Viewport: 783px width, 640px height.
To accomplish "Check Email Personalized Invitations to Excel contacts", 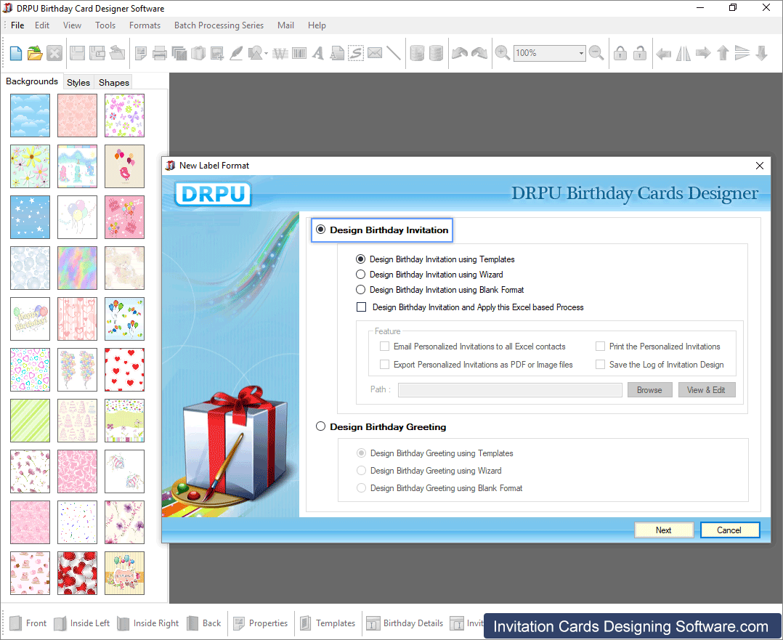I will pos(384,347).
